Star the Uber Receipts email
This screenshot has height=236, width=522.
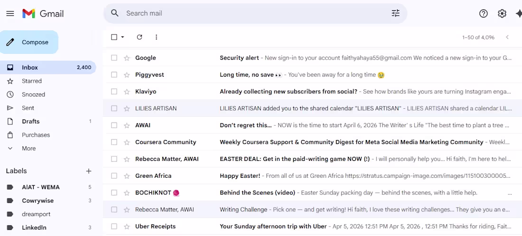pos(127,227)
